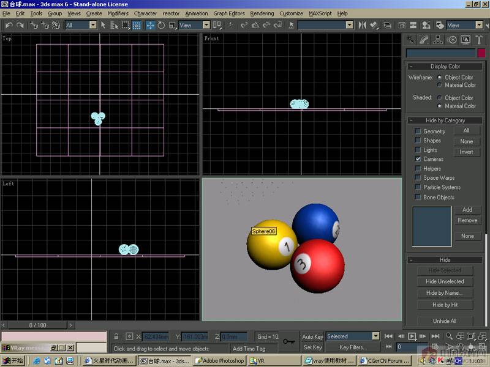
Task: Click the 0 / 100 time slider
Action: click(37, 325)
